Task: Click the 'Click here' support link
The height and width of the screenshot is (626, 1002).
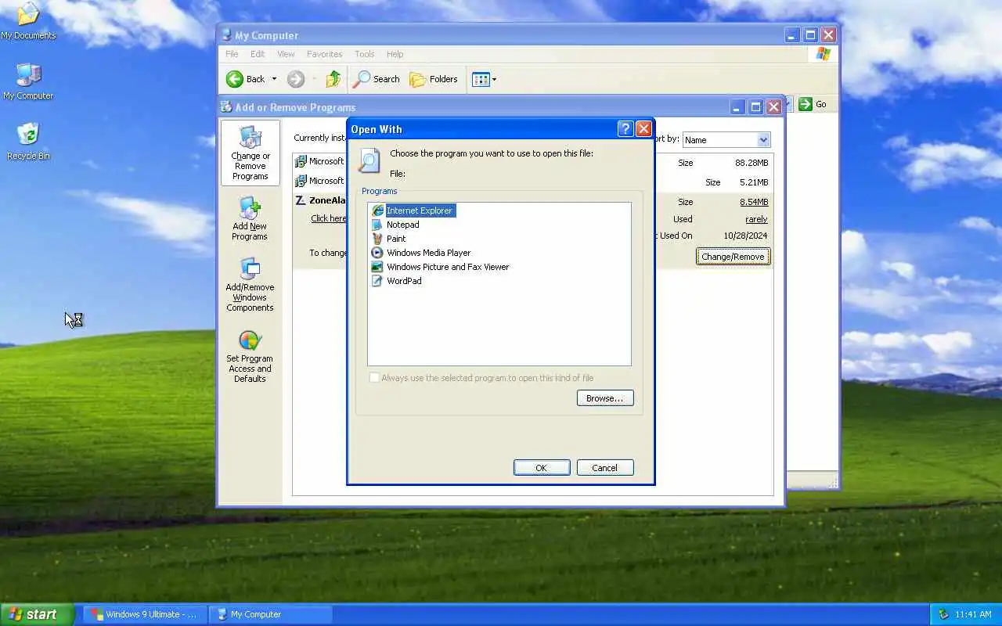Action: pos(328,218)
